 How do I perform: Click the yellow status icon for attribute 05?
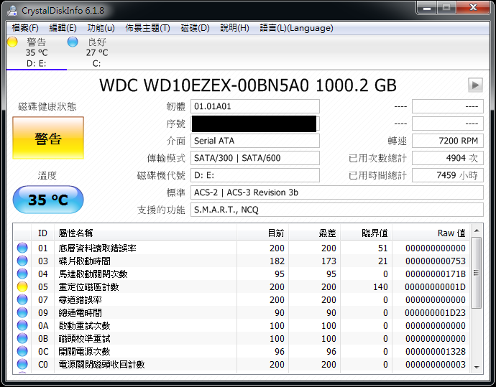coord(22,287)
